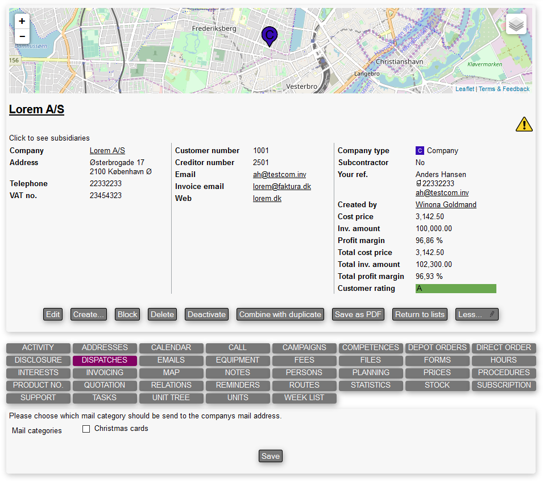The height and width of the screenshot is (481, 543).
Task: Save the mail category selection
Action: coord(271,457)
